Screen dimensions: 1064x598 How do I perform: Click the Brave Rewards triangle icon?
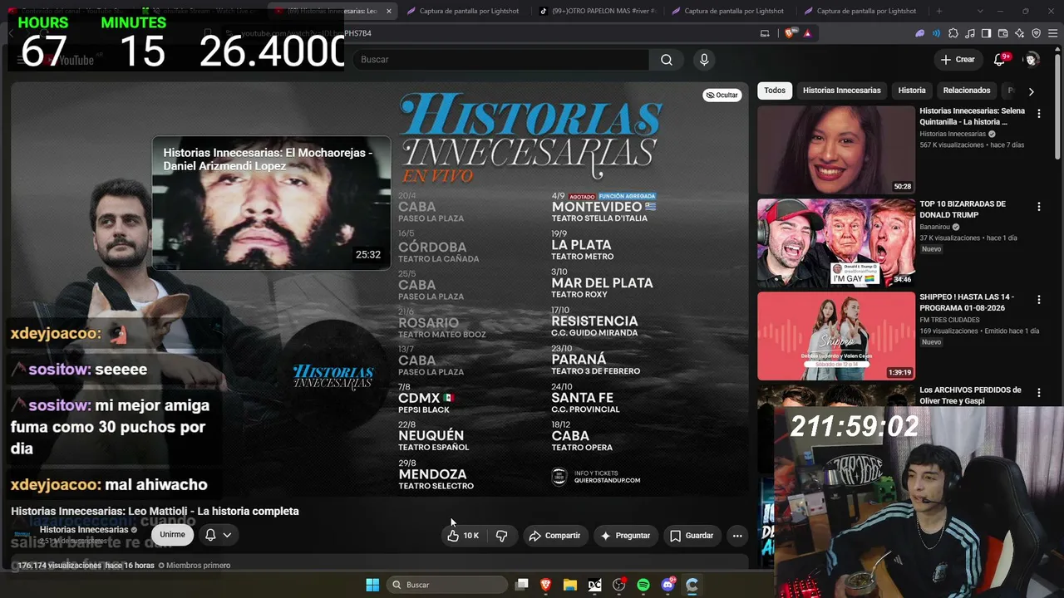(807, 33)
